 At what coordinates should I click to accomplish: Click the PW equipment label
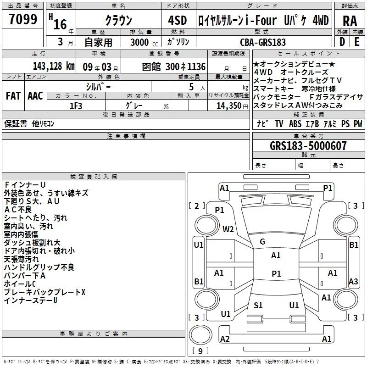click(x=358, y=123)
